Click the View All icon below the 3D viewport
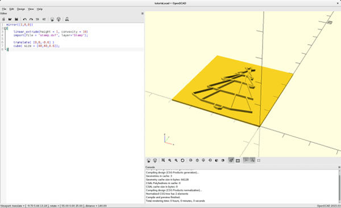 point(163,160)
